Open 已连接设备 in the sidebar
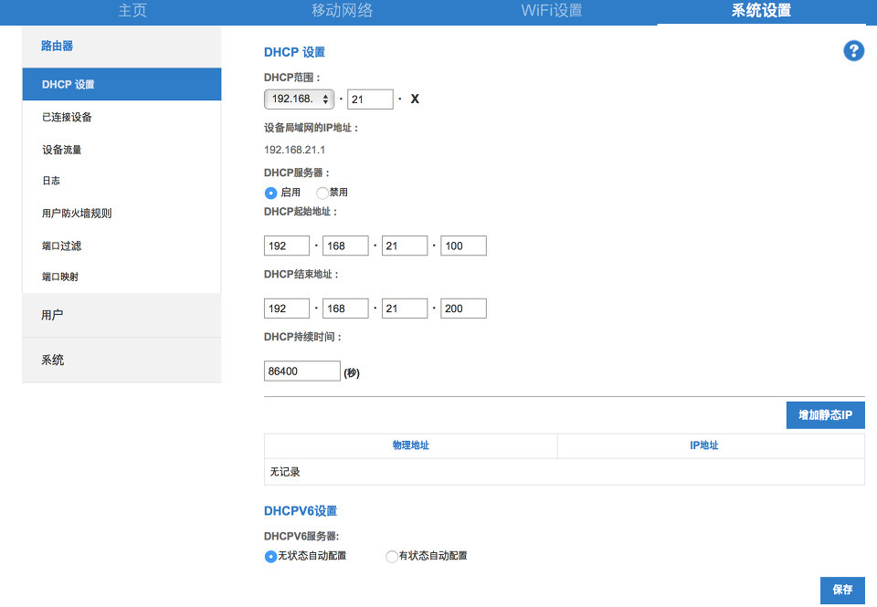This screenshot has height=607, width=877. 67,117
